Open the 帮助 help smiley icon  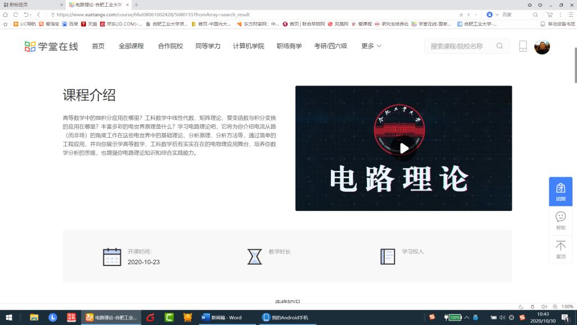click(x=560, y=220)
